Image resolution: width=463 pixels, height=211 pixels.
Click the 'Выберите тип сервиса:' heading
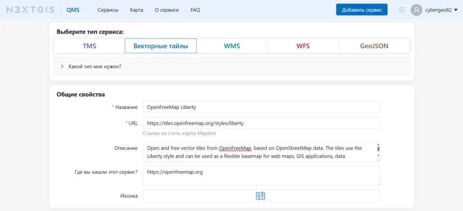(90, 32)
